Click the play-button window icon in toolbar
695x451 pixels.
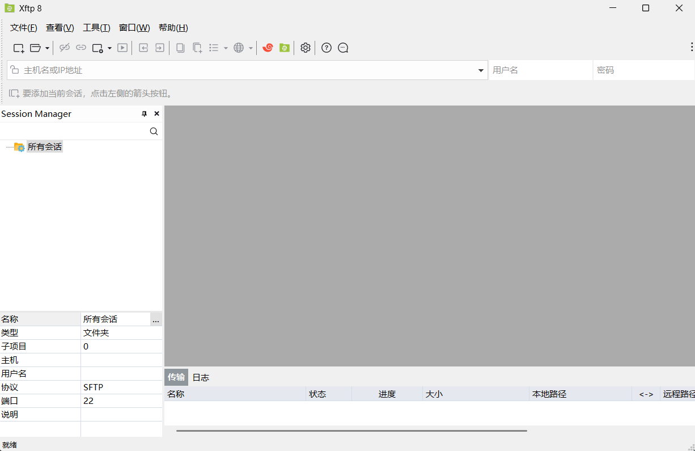[x=122, y=48]
